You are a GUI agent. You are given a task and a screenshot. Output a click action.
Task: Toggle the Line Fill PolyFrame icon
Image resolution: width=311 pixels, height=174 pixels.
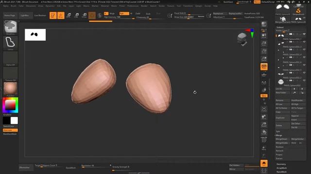(264, 140)
